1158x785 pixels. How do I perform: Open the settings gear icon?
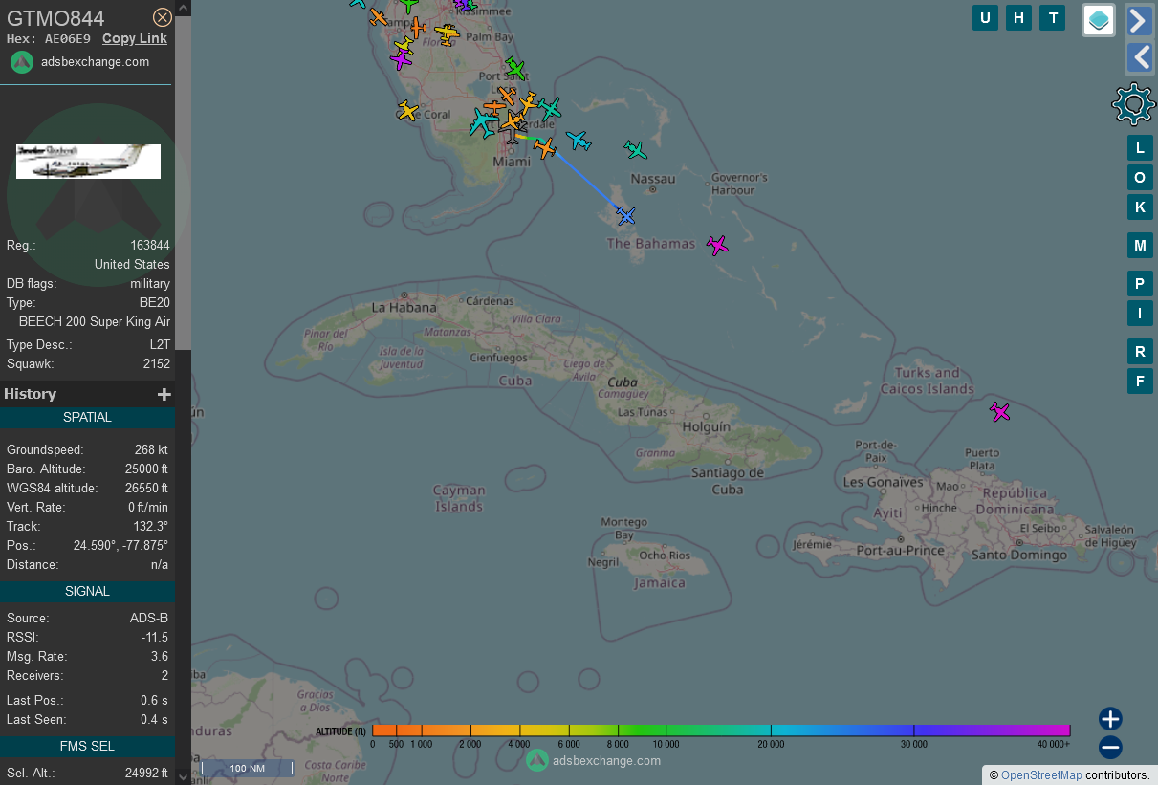pos(1134,103)
